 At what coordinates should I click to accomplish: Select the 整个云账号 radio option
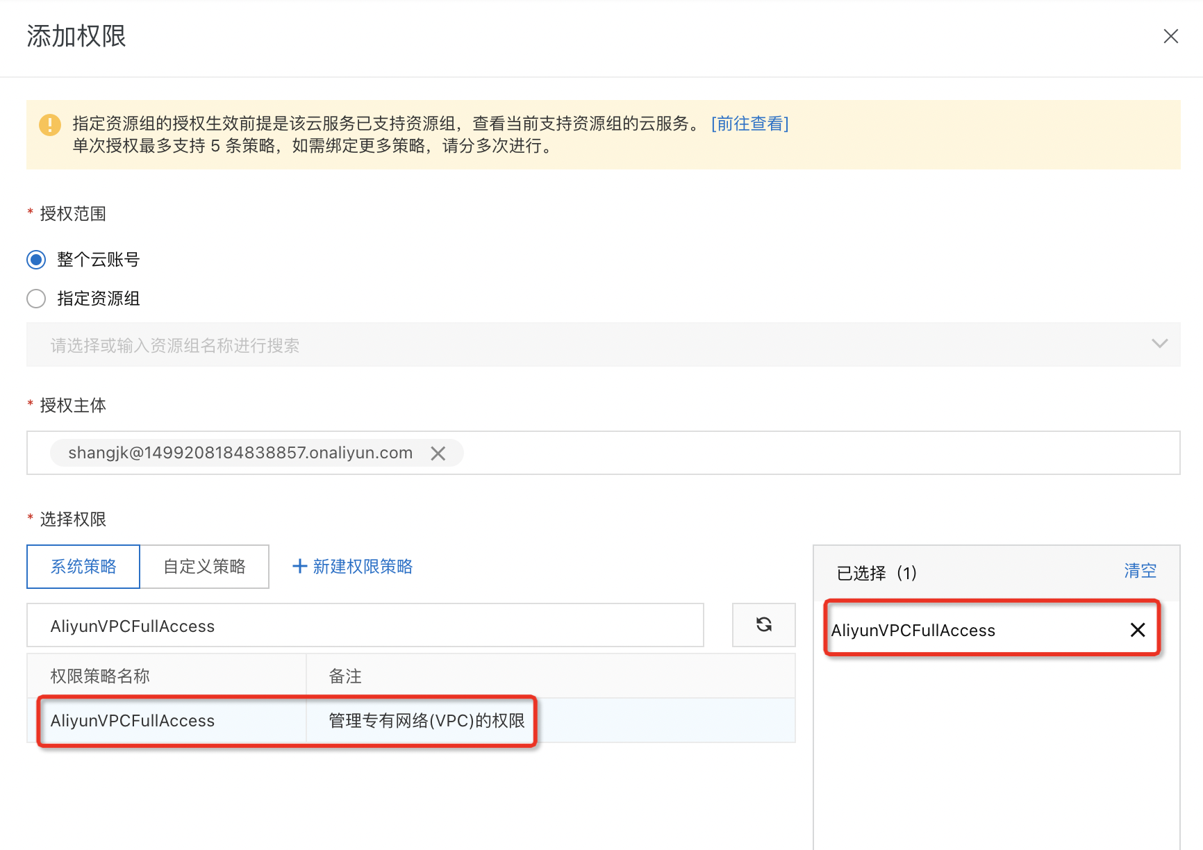pos(36,260)
